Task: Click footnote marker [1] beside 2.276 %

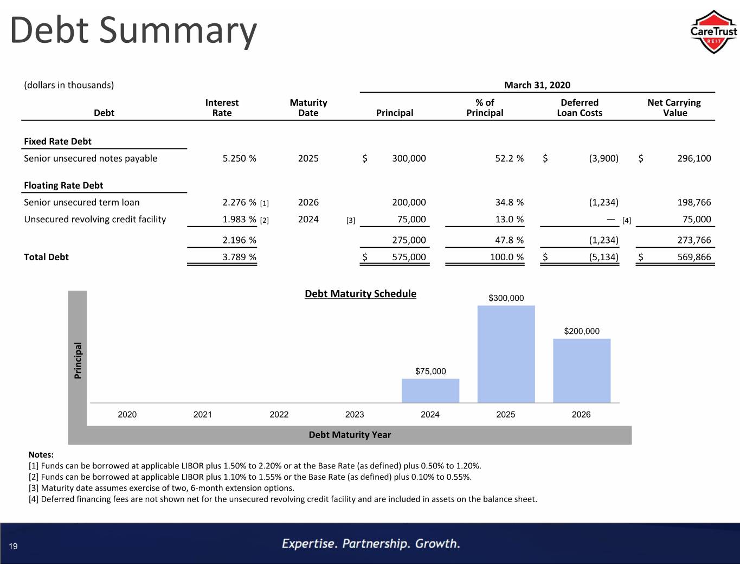Action: click(x=265, y=203)
